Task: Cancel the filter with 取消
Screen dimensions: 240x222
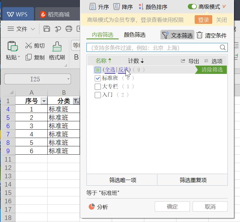Action: pos(210,207)
